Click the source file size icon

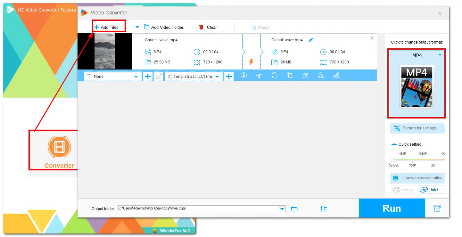(148, 62)
